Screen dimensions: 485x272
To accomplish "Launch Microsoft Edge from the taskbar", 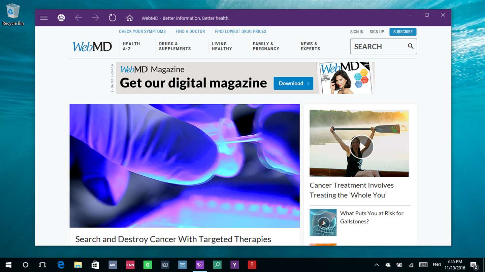I will [61, 265].
